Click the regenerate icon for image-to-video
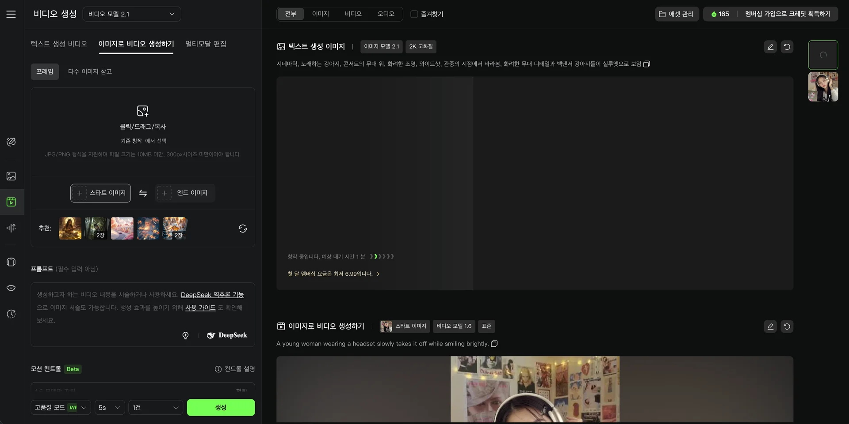 pyautogui.click(x=787, y=326)
